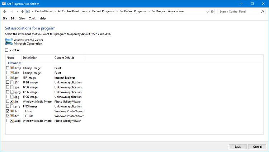This screenshot has width=269, height=152.
Task: Open the Tools menu
Action: (x=32, y=18)
